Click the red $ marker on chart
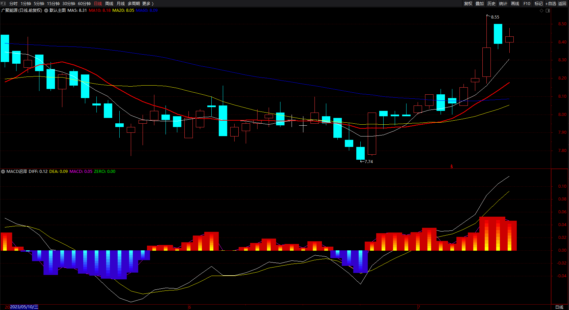Viewport: 569px width, 310px height. 452,166
